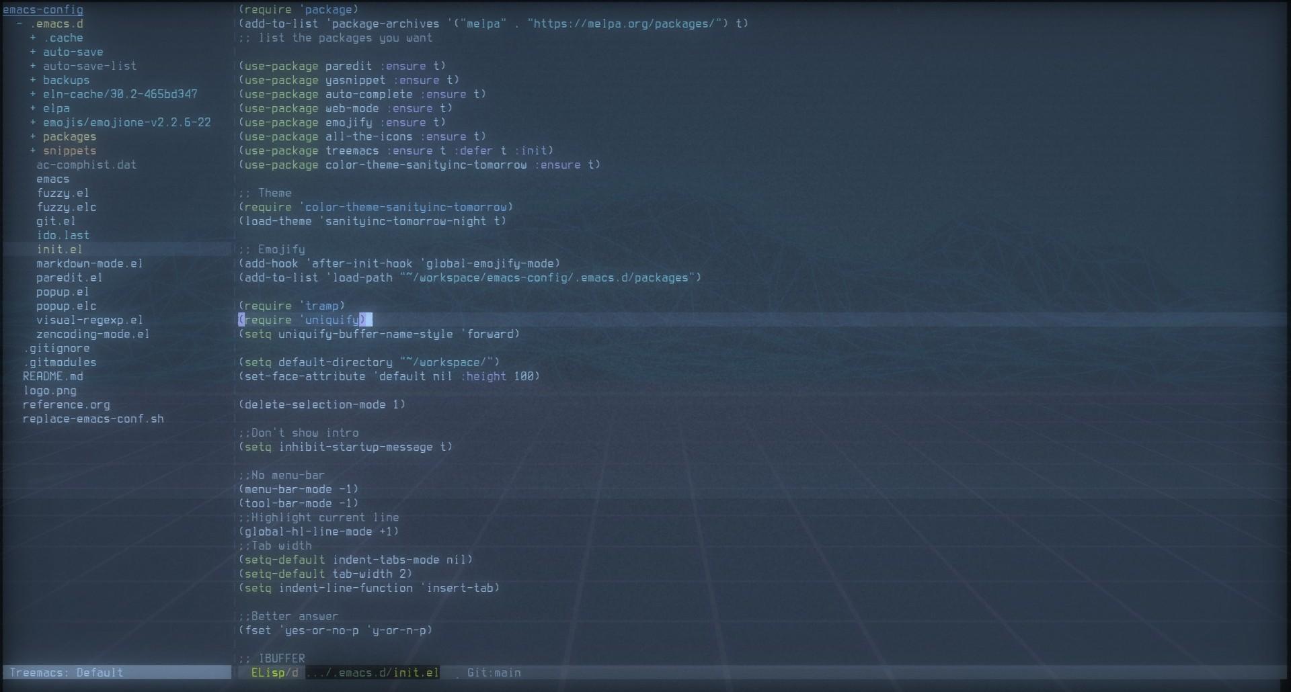Click the highlighted (require 'uniquify) line
1291x692 pixels.
click(305, 320)
